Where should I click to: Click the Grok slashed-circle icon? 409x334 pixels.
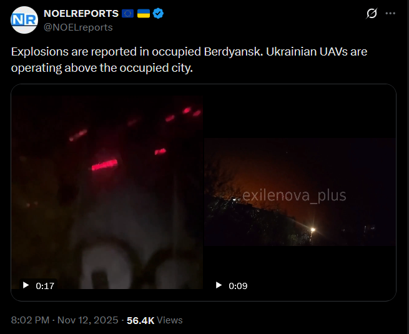(372, 13)
